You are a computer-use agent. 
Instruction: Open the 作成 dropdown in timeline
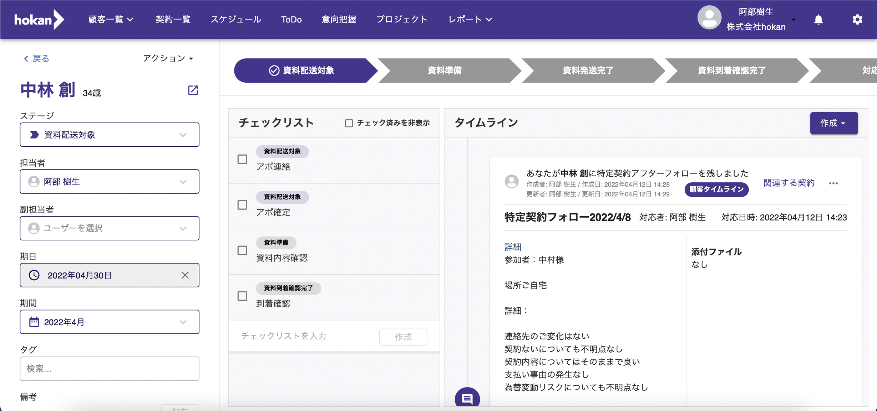coord(833,123)
